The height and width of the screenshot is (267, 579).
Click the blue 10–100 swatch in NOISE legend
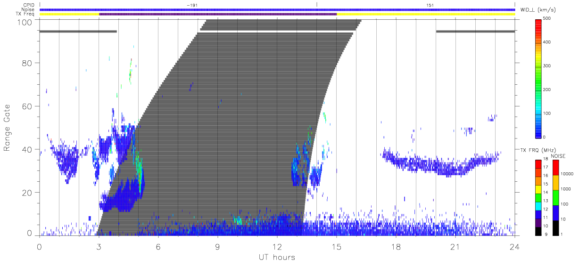555,213
